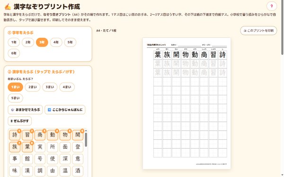Click the ② 漢字をえらぶ heading
284x177 pixels.
pos(41,72)
